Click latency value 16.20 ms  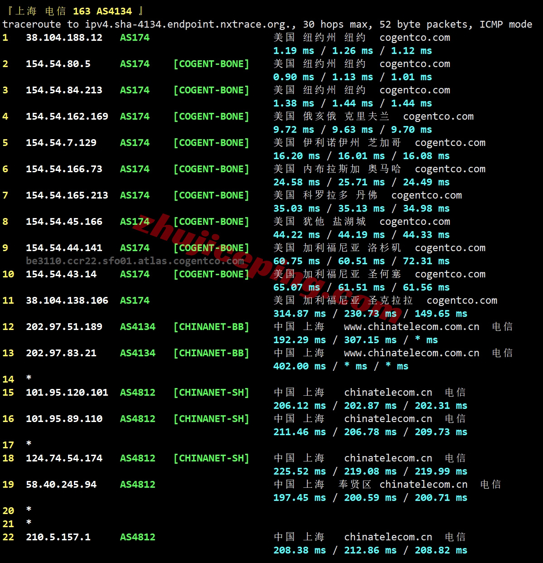point(297,156)
